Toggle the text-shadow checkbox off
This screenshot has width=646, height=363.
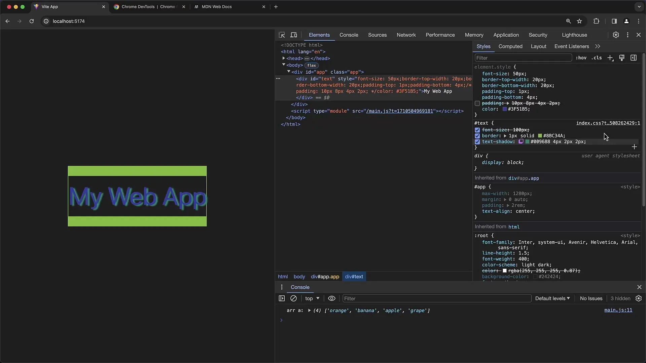click(x=477, y=142)
